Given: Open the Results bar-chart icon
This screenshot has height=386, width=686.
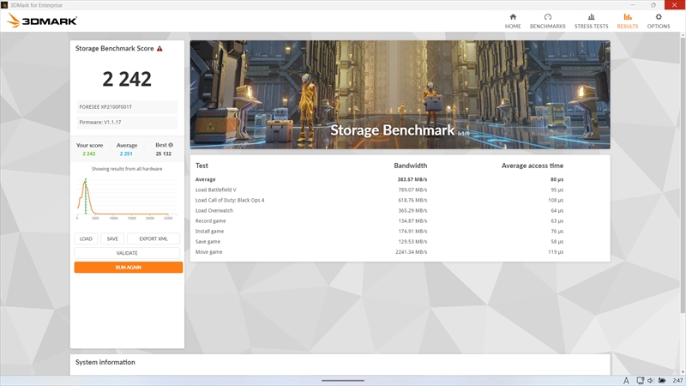Looking at the screenshot, I should (x=628, y=17).
